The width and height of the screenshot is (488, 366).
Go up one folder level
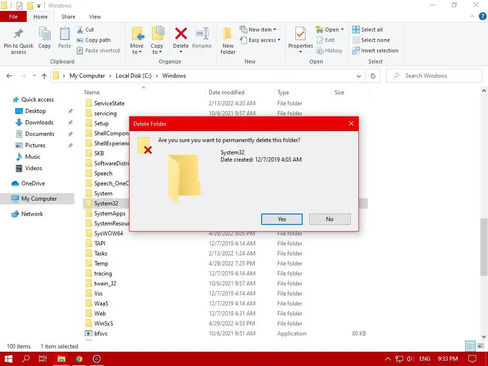pyautogui.click(x=44, y=76)
